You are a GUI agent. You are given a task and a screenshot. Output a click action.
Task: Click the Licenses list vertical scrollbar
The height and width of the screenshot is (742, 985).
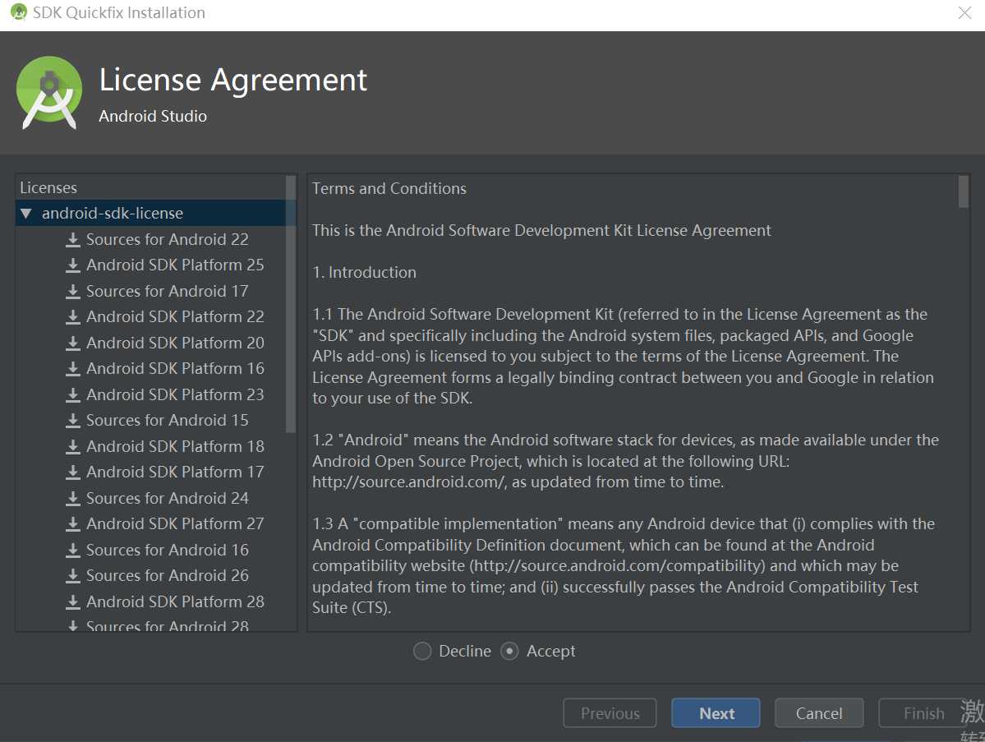click(290, 304)
